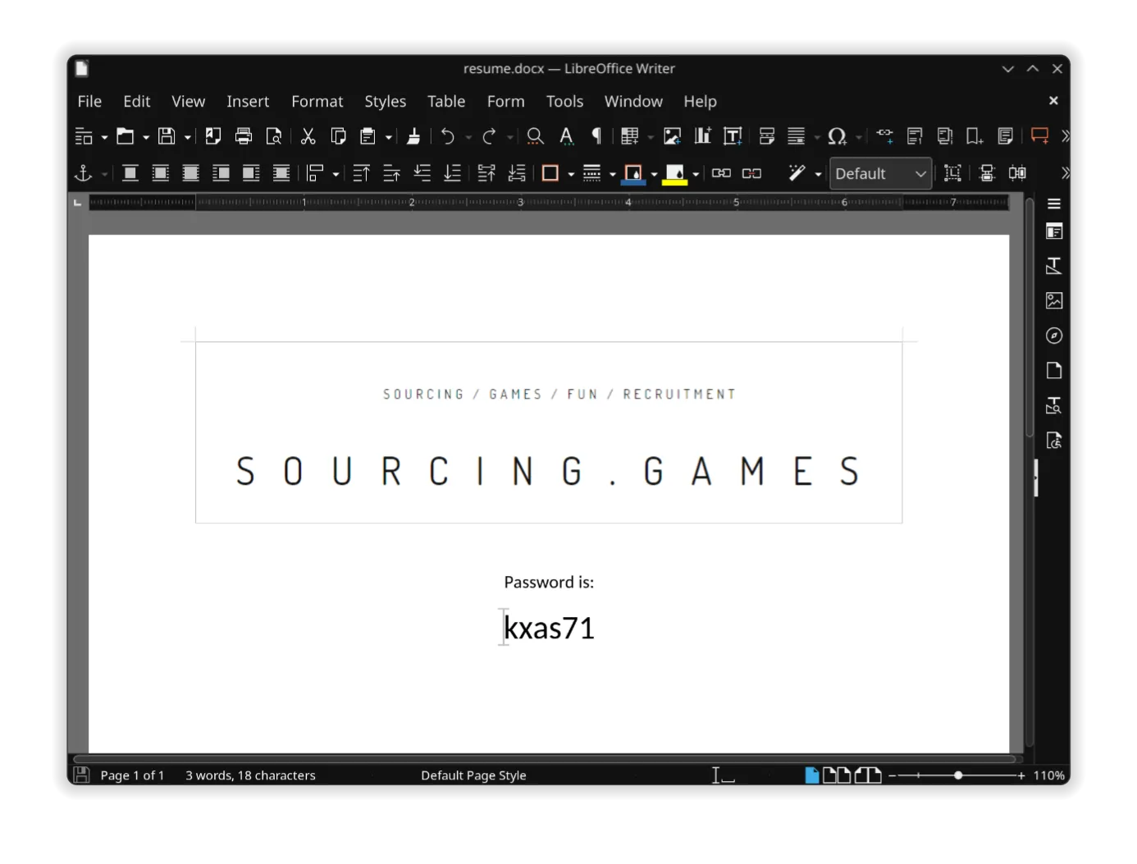Switch to book view in status bar
1137x864 pixels.
click(868, 775)
